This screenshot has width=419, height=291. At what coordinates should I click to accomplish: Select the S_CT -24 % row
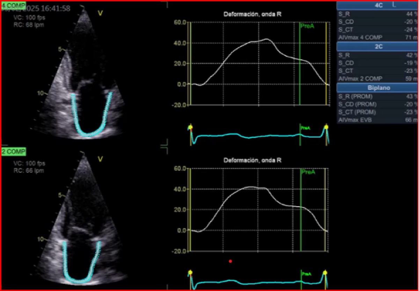click(x=378, y=30)
